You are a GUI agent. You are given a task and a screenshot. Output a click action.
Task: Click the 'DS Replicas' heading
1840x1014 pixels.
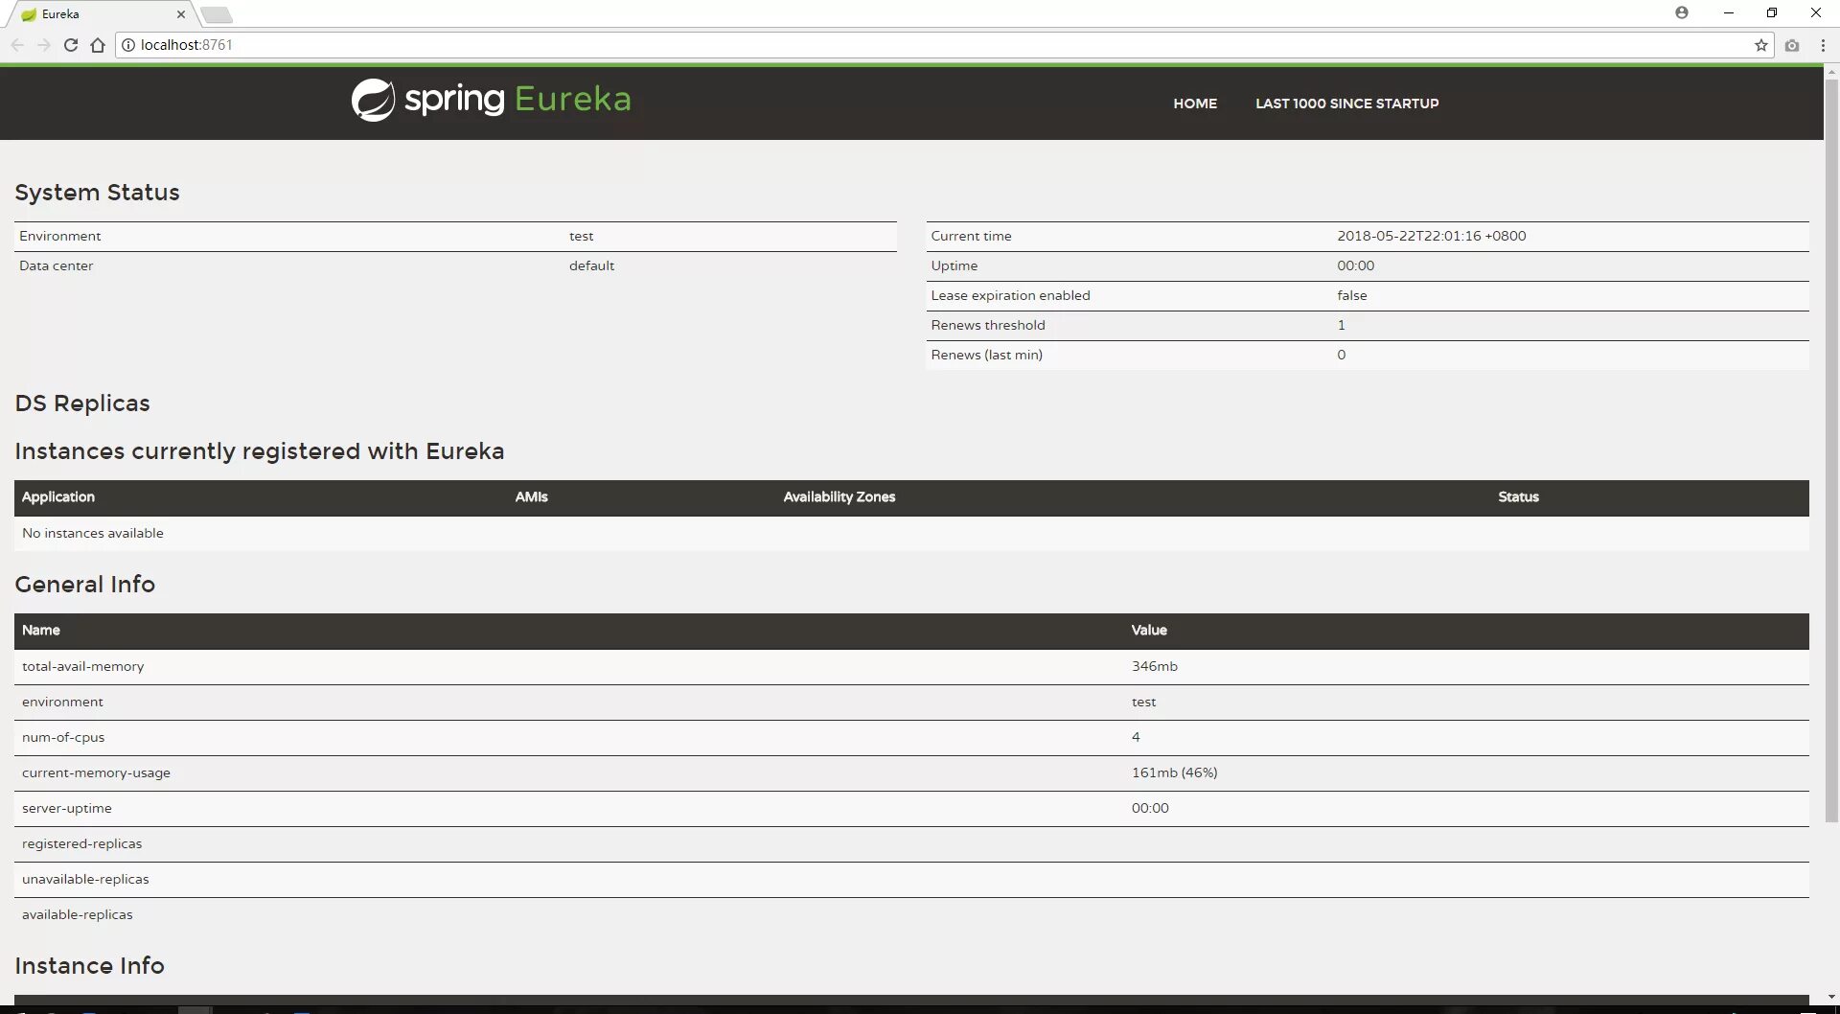pyautogui.click(x=82, y=403)
